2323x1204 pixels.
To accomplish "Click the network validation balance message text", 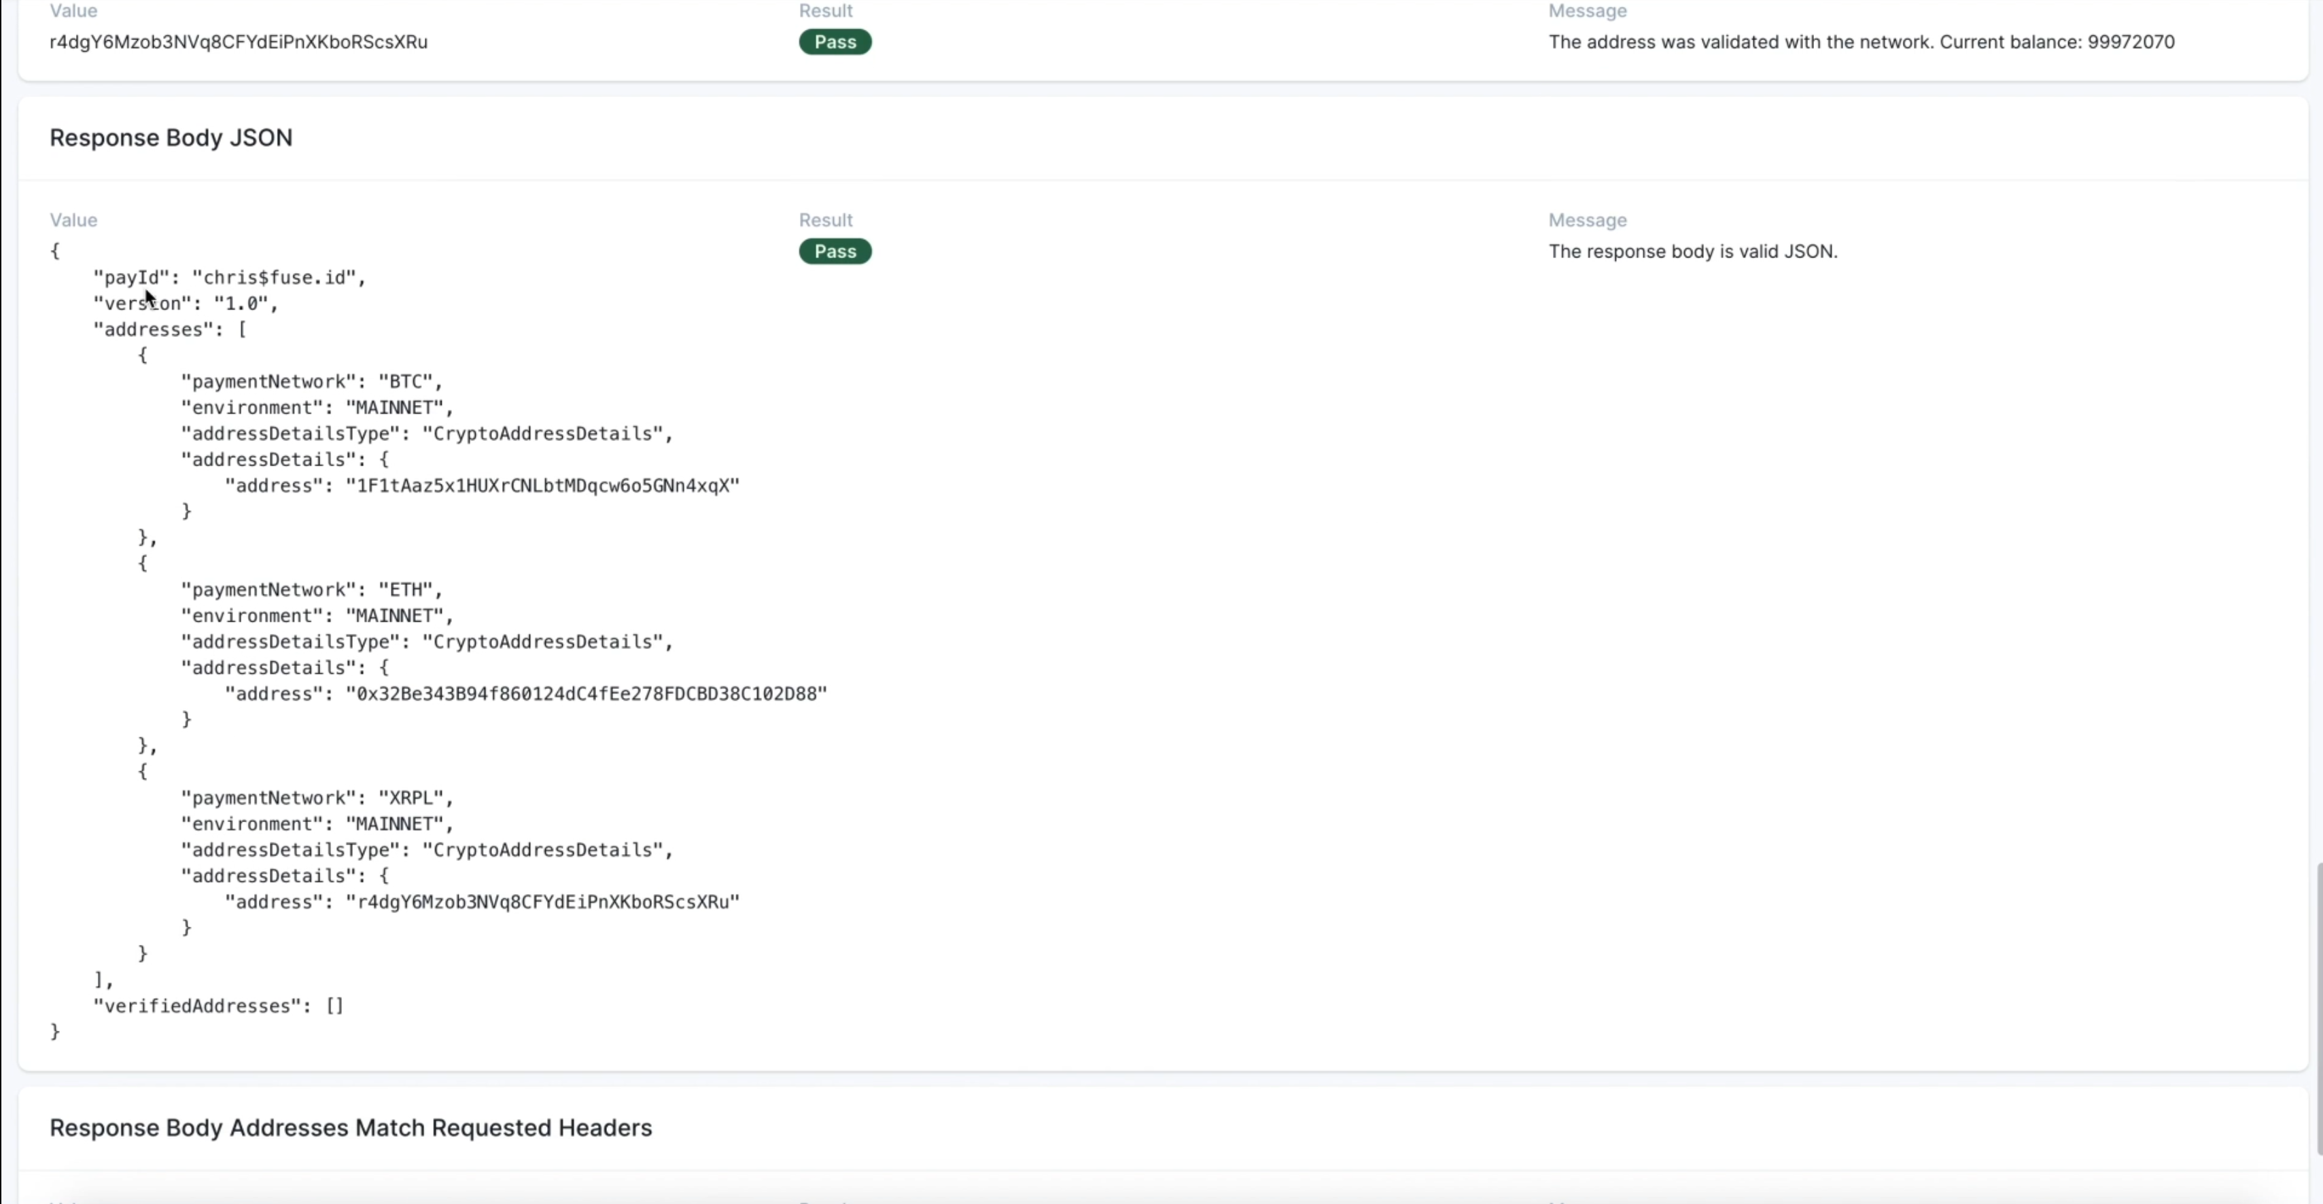I will (x=1860, y=42).
